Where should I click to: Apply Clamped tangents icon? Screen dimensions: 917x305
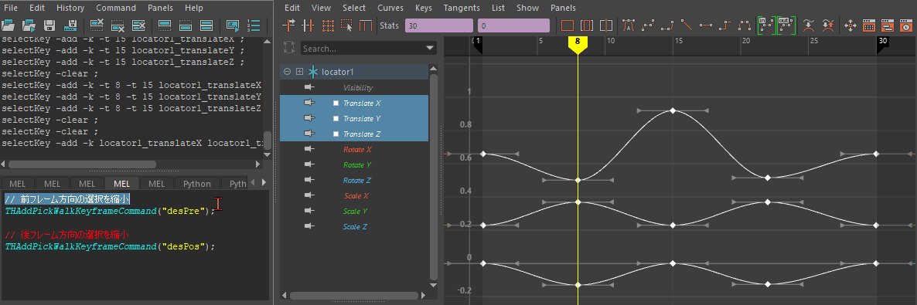pos(667,25)
